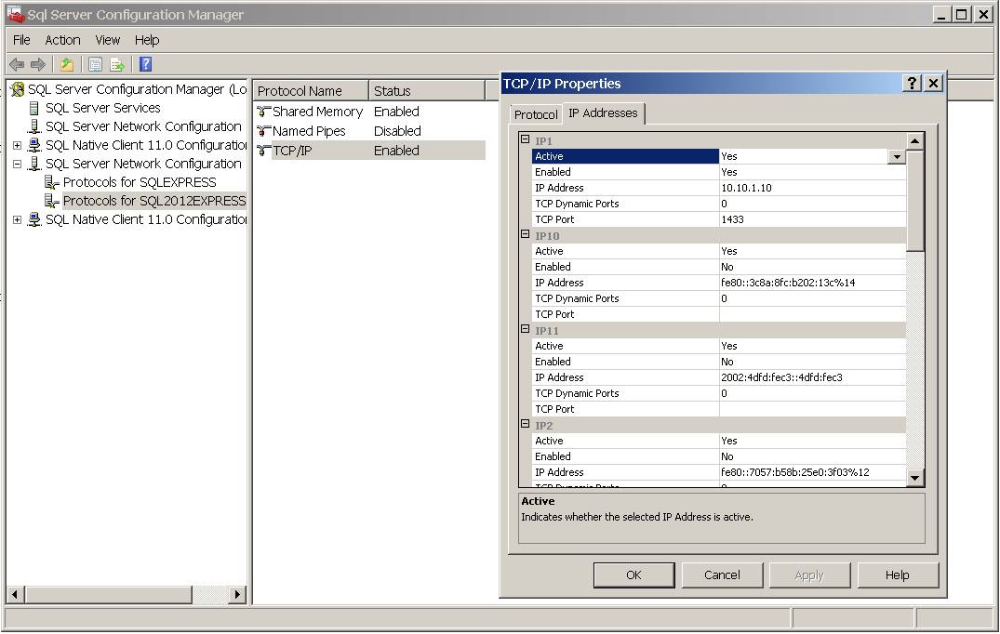Open the View menu
This screenshot has width=1000, height=634.
[108, 40]
